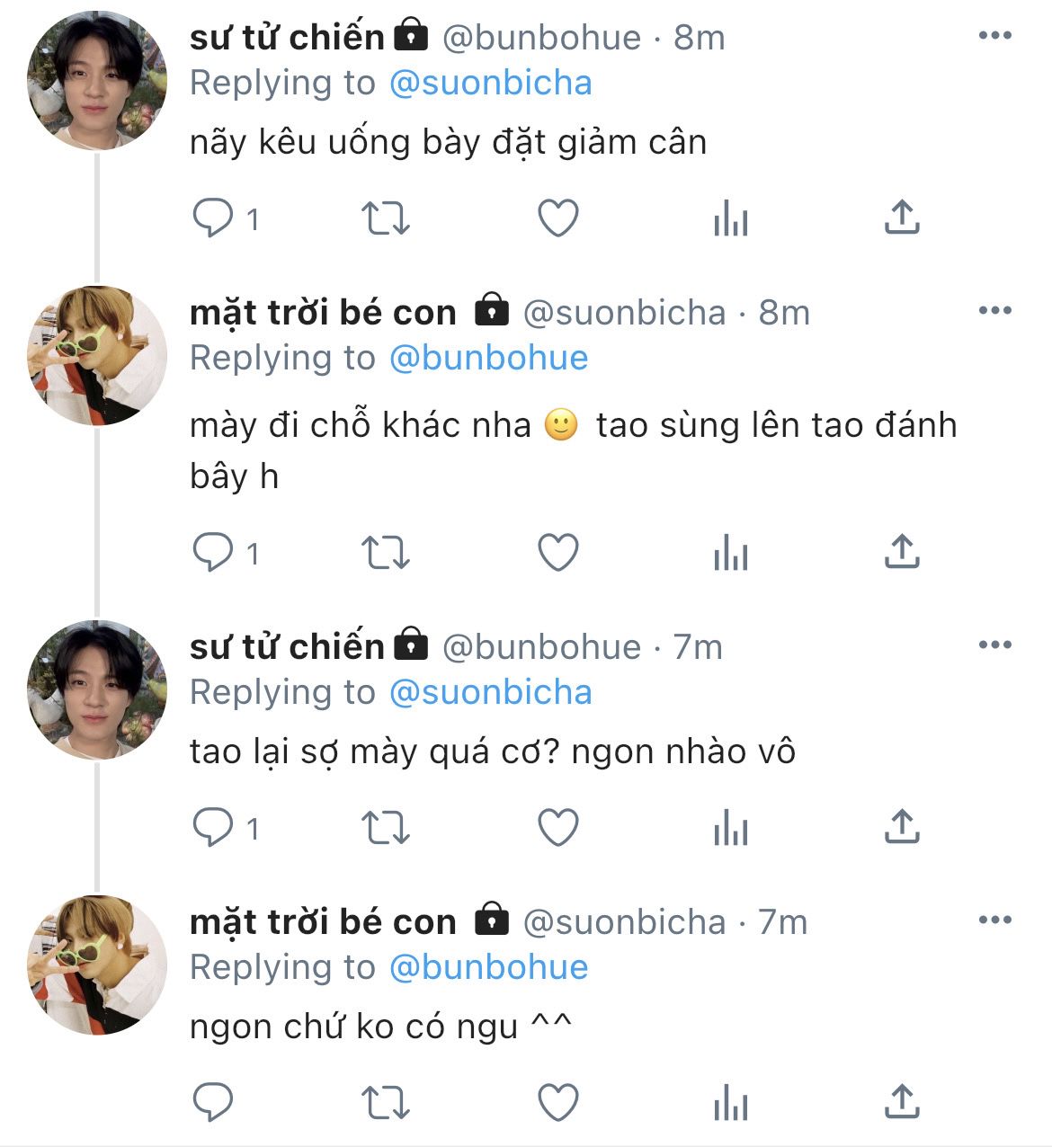View analytics of "mày đi chỗ khác nha" tweet
The width and height of the screenshot is (1052, 1147).
pyautogui.click(x=730, y=552)
